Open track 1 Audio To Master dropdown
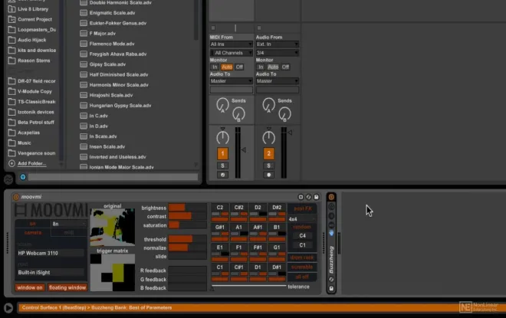This screenshot has height=318, width=506. click(x=231, y=81)
